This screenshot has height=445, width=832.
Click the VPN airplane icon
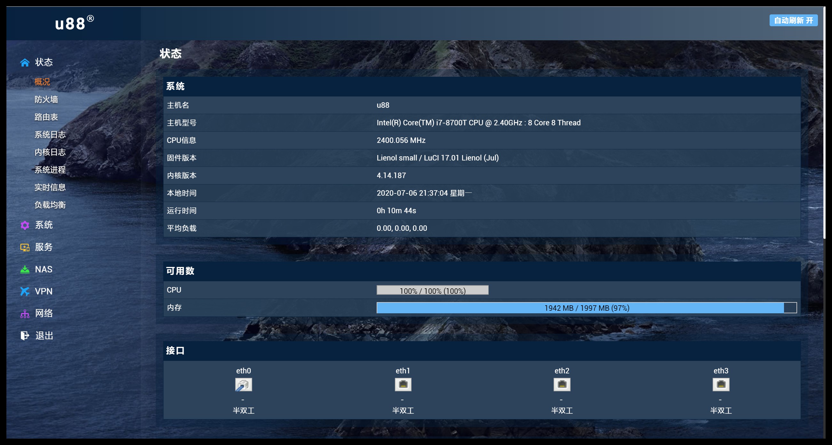coord(25,292)
